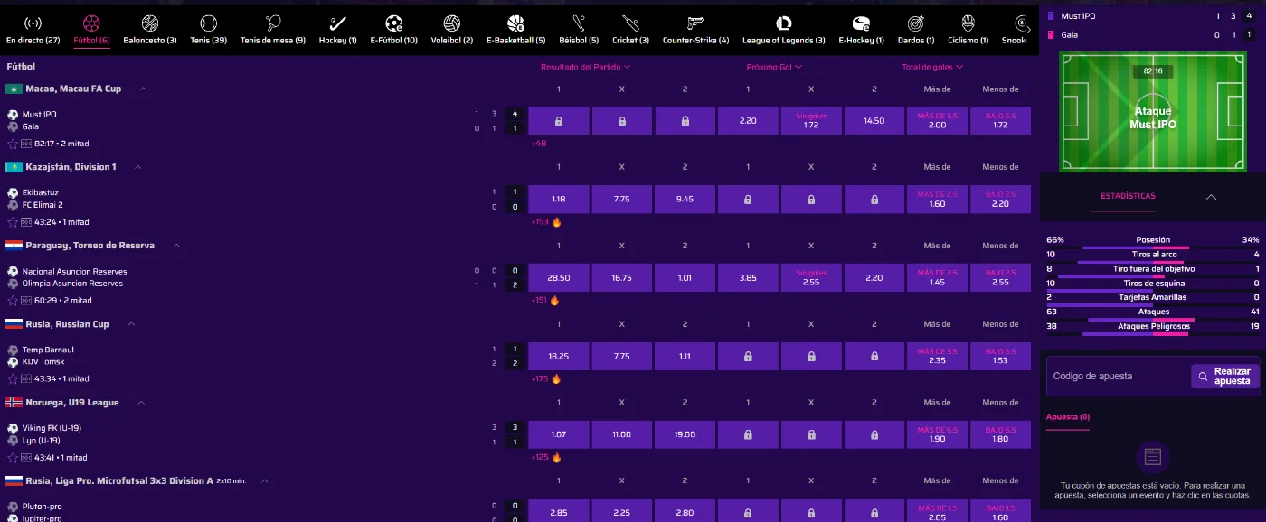
Task: Open Resultado del Partido market dropdown
Action: 585,67
